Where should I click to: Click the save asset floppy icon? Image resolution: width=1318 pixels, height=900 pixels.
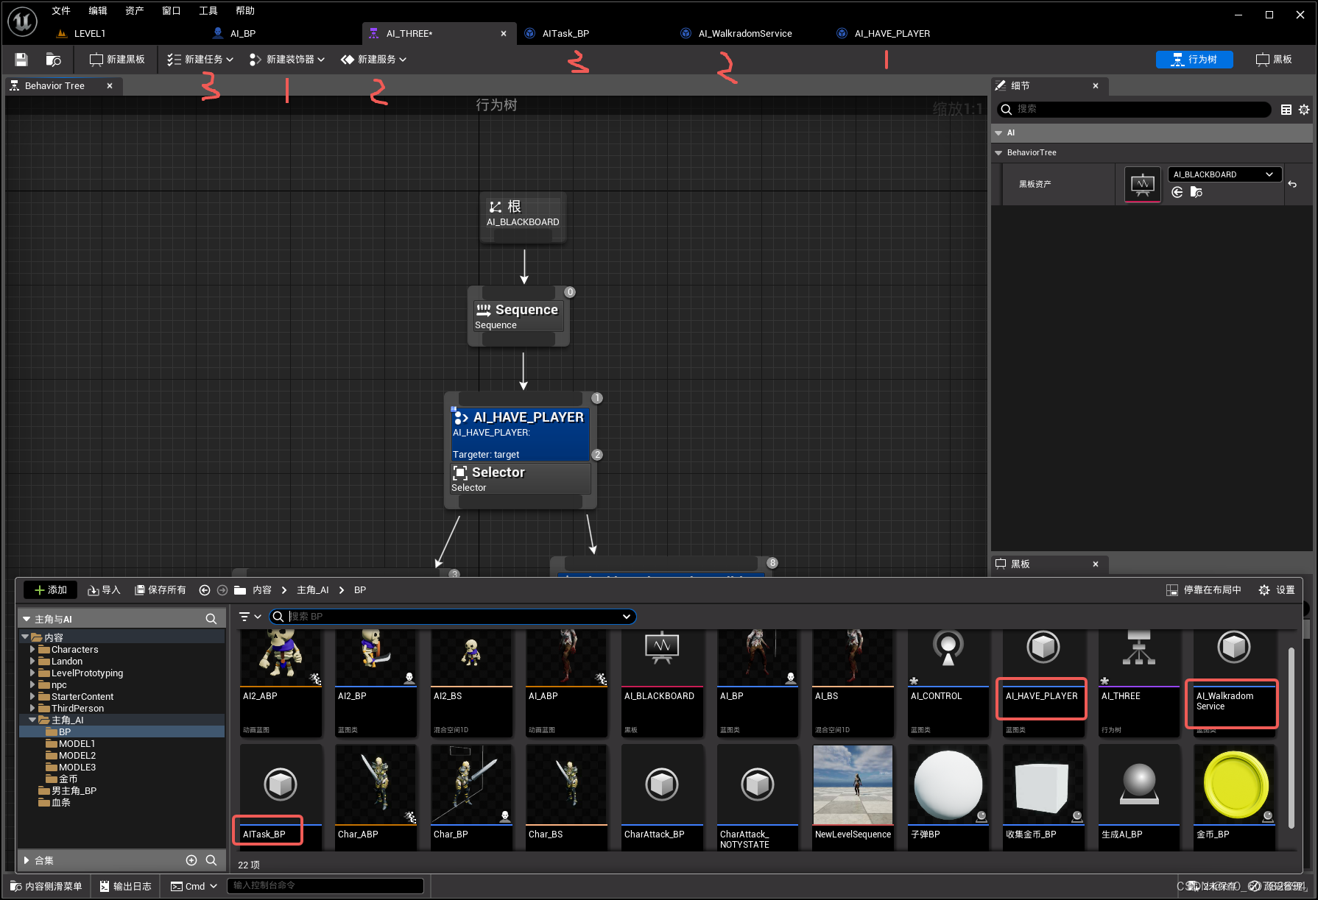21,60
